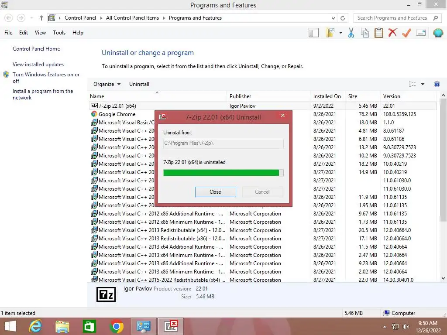Click the network tray icon
The height and width of the screenshot is (335, 447).
tap(395, 327)
